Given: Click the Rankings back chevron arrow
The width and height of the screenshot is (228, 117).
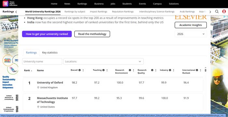Looking at the screenshot, I should [16, 12].
